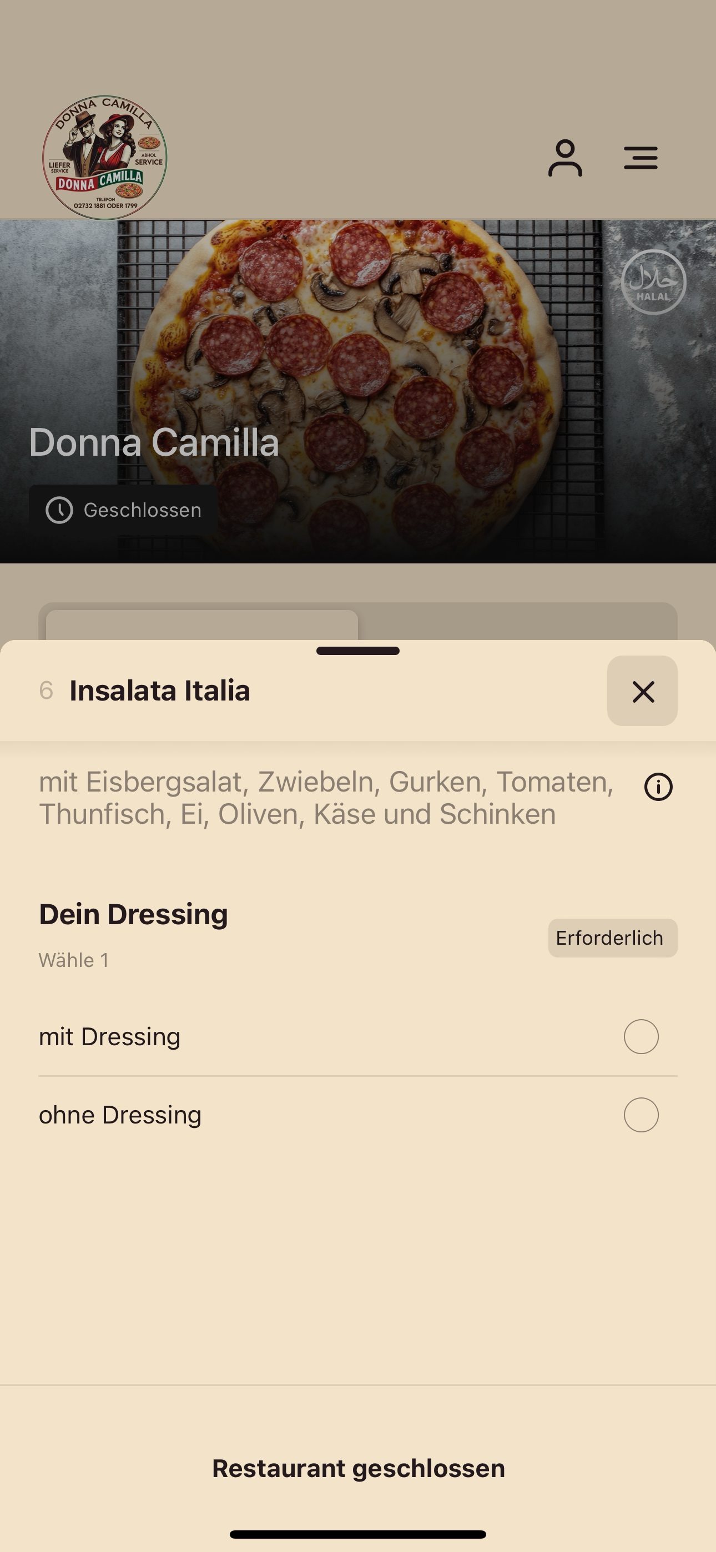Tap the partially hidden menu tab behind sheet
716x1552 pixels.
point(202,626)
